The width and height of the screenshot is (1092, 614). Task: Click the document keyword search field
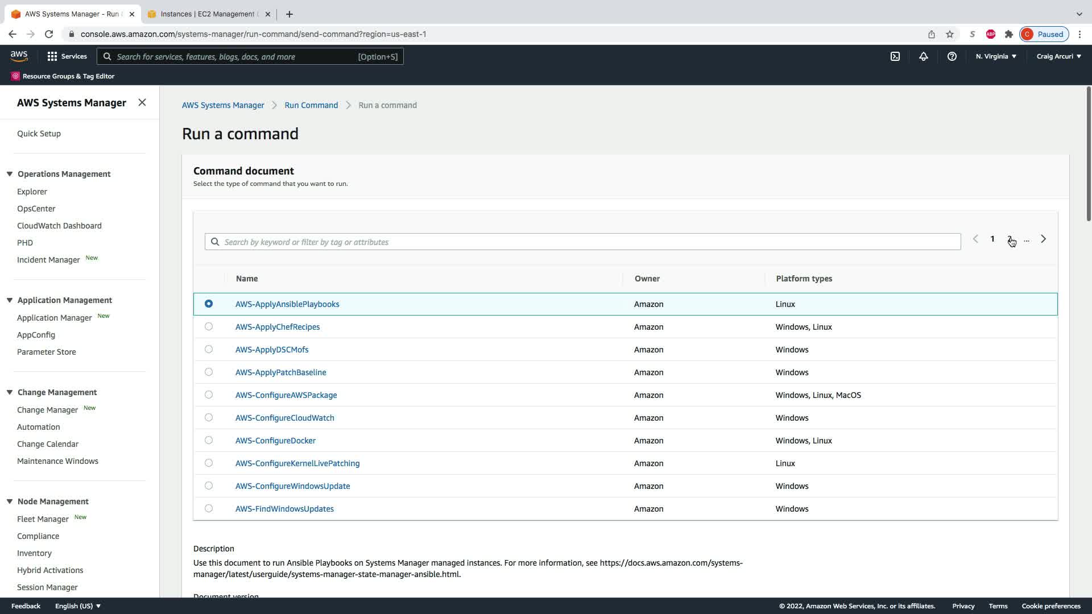point(586,242)
